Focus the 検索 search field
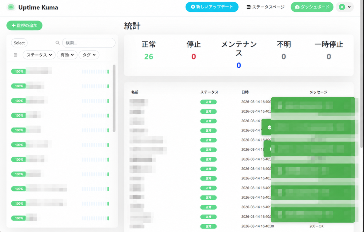Screen dimensions: 364x232 (89, 43)
